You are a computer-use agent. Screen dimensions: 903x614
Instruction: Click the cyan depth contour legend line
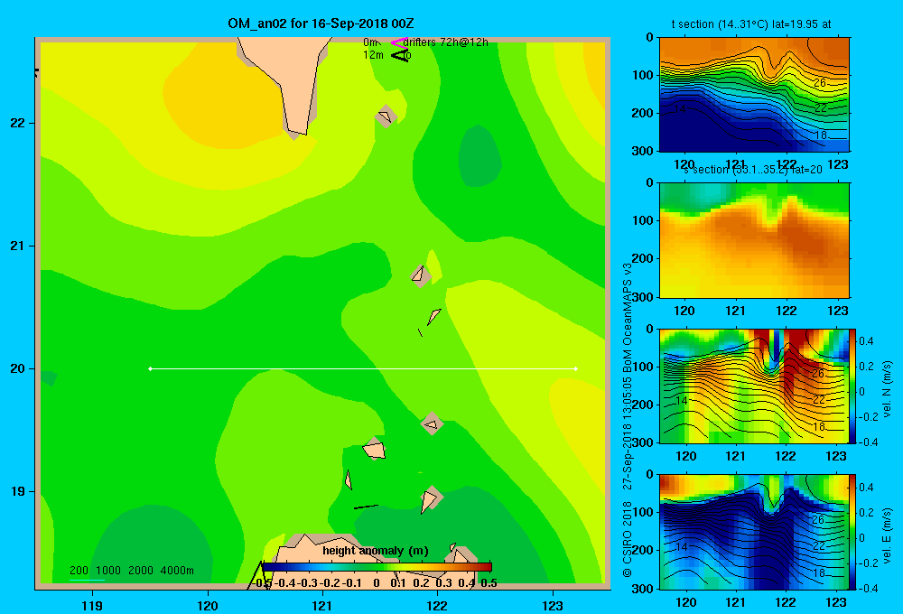click(87, 580)
